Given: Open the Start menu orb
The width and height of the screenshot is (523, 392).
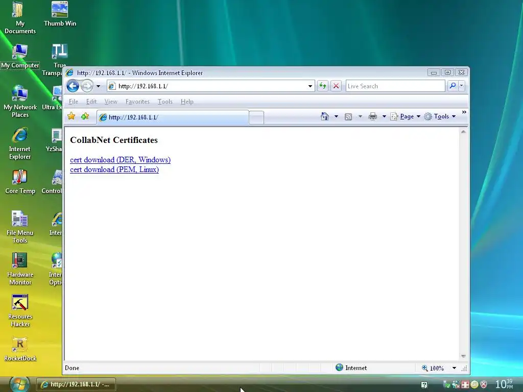Looking at the screenshot, I should 19,384.
